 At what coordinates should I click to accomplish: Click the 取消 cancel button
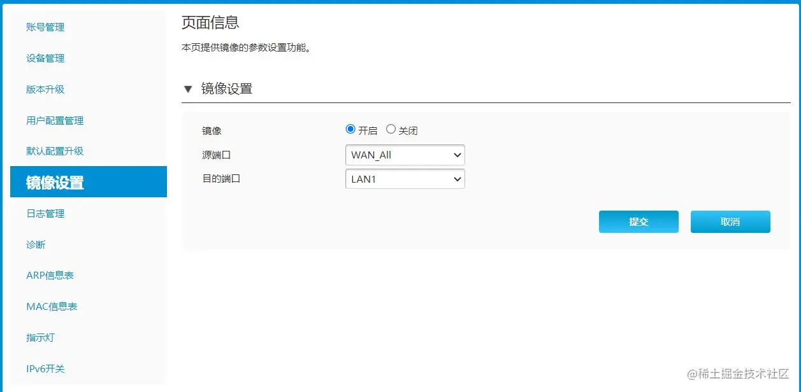point(730,221)
